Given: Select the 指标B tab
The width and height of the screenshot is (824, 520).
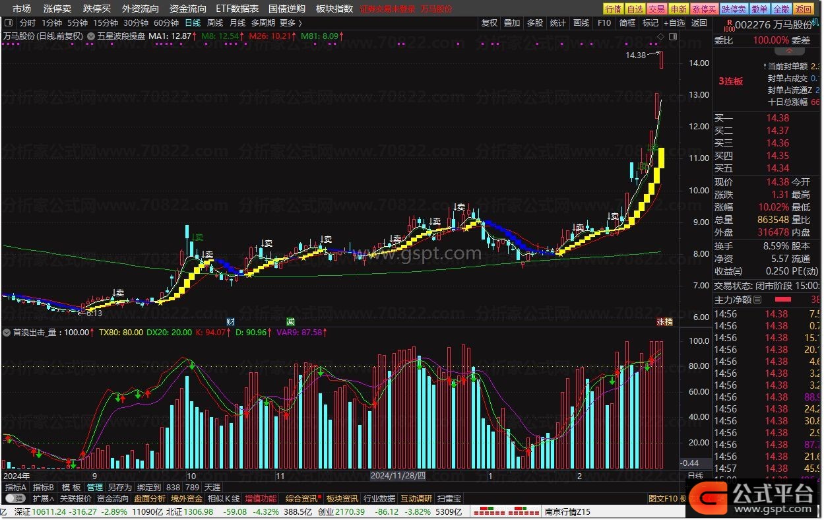Looking at the screenshot, I should point(44,487).
